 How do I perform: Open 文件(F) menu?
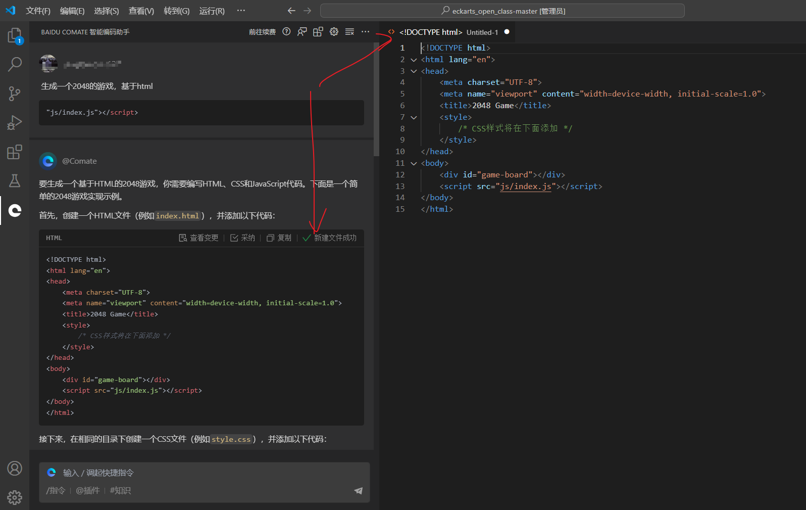coord(38,11)
